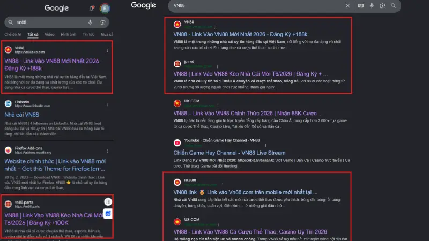Click Firefox Add-ons favicon
Screen dimensions: 429x241
[8, 150]
